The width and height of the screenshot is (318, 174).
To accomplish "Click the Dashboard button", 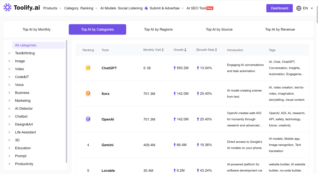I will (279, 8).
